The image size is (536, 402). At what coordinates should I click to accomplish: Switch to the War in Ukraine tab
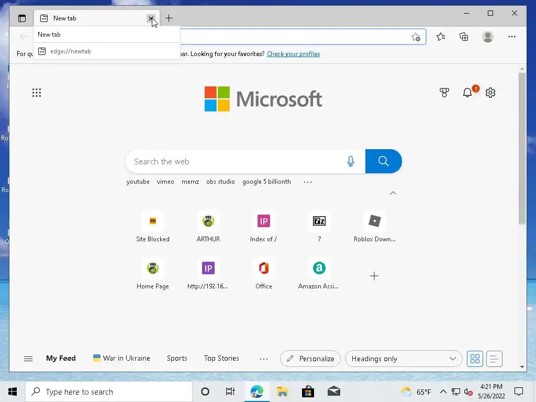(x=121, y=358)
